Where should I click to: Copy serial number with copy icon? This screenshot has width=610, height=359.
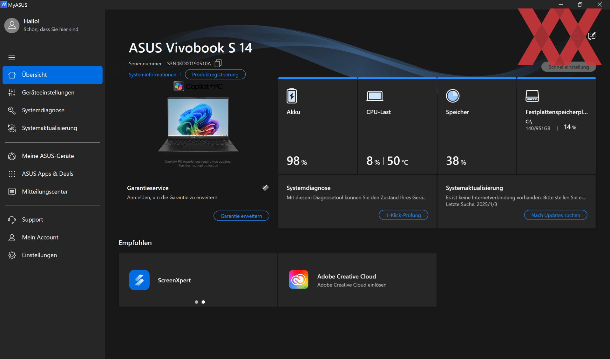point(218,63)
